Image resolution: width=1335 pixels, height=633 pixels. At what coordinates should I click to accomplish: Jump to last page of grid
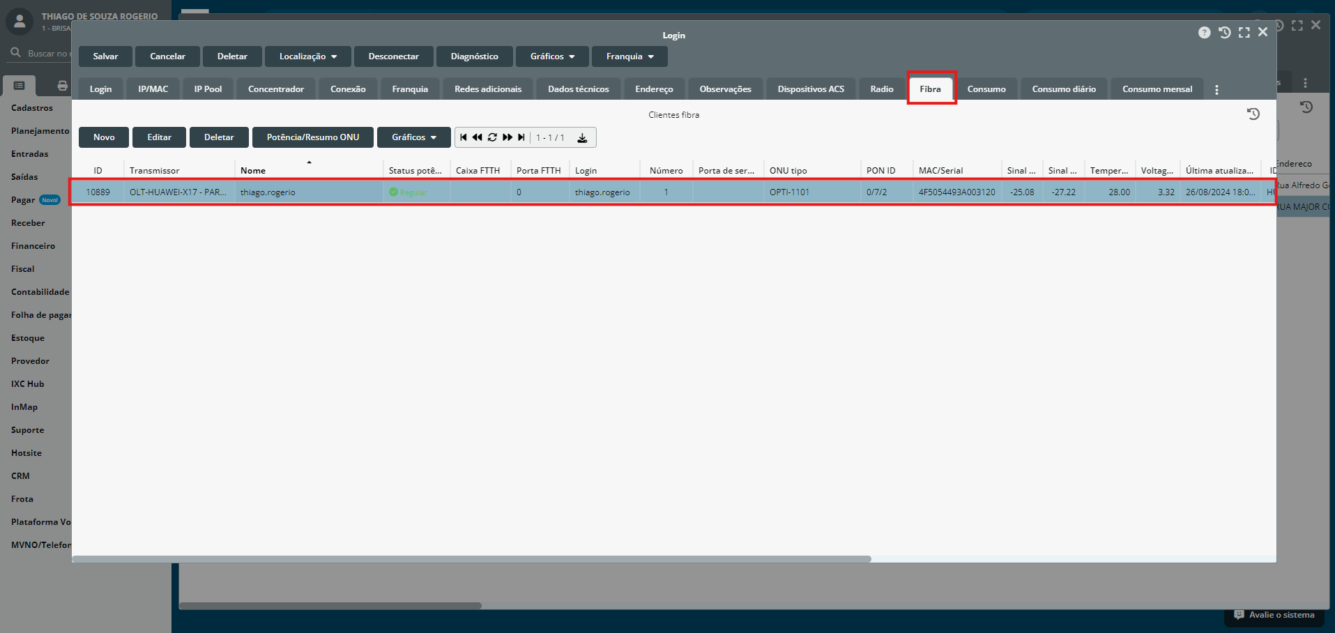(521, 137)
